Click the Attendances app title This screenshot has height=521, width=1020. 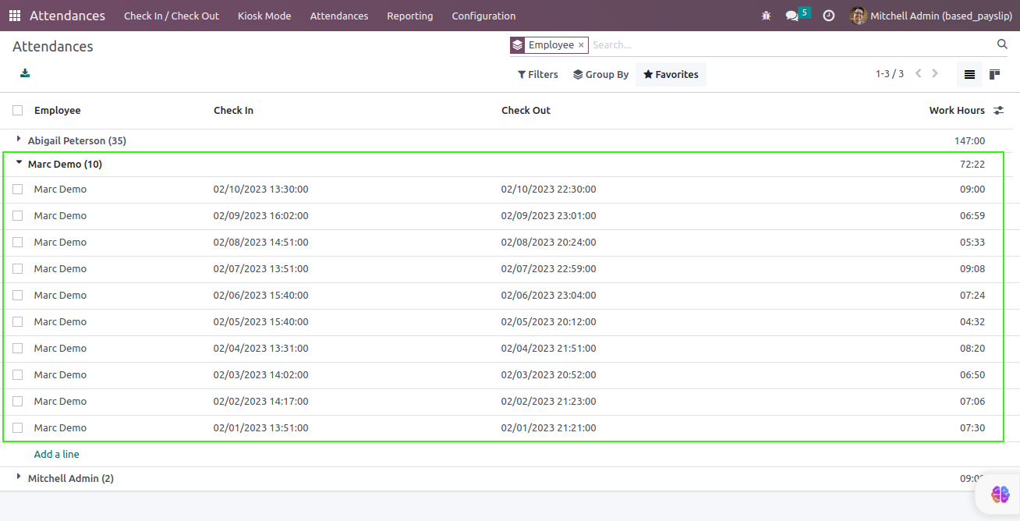click(67, 16)
